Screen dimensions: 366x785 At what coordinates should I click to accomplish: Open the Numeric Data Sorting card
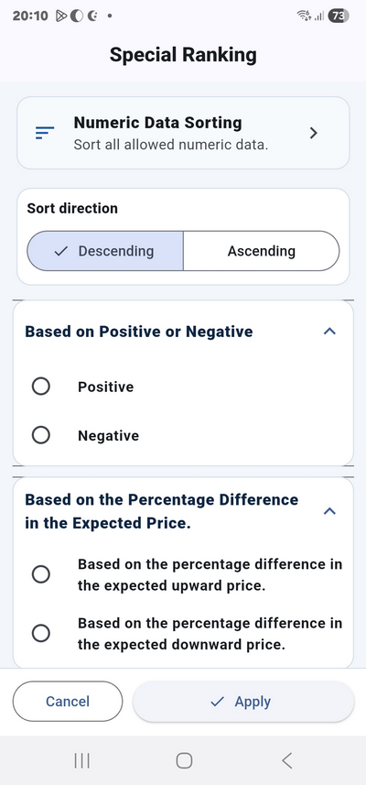(183, 133)
